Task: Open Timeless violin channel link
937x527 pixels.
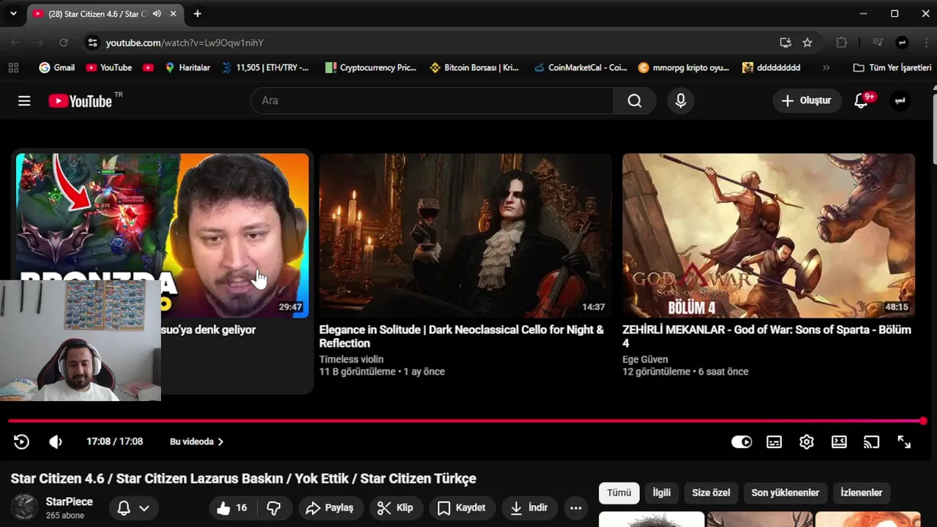Action: coord(351,359)
